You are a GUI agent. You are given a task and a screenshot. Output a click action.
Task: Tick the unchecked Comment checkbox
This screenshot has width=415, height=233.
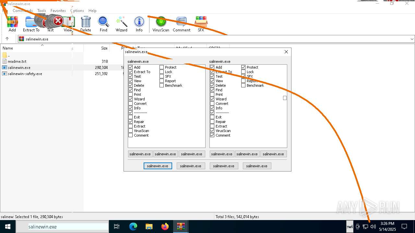point(131,135)
